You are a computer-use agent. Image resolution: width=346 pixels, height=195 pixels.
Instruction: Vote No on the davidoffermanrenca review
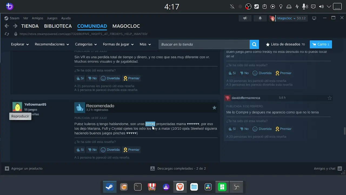point(244,129)
